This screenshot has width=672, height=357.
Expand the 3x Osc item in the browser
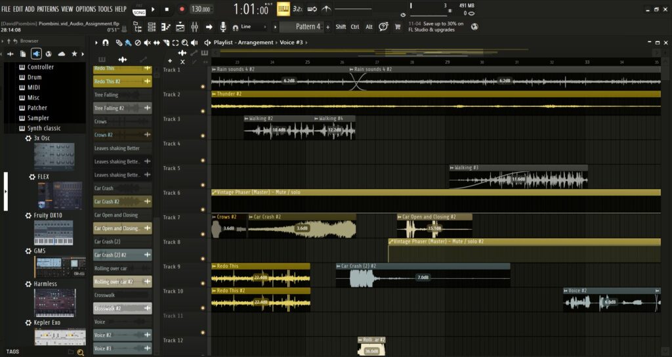41,138
